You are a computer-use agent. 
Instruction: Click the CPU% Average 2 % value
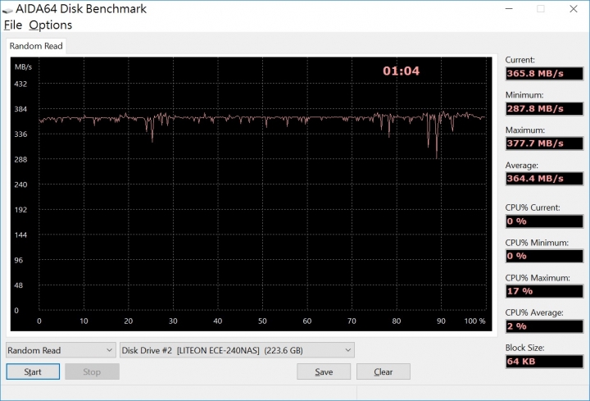[544, 326]
